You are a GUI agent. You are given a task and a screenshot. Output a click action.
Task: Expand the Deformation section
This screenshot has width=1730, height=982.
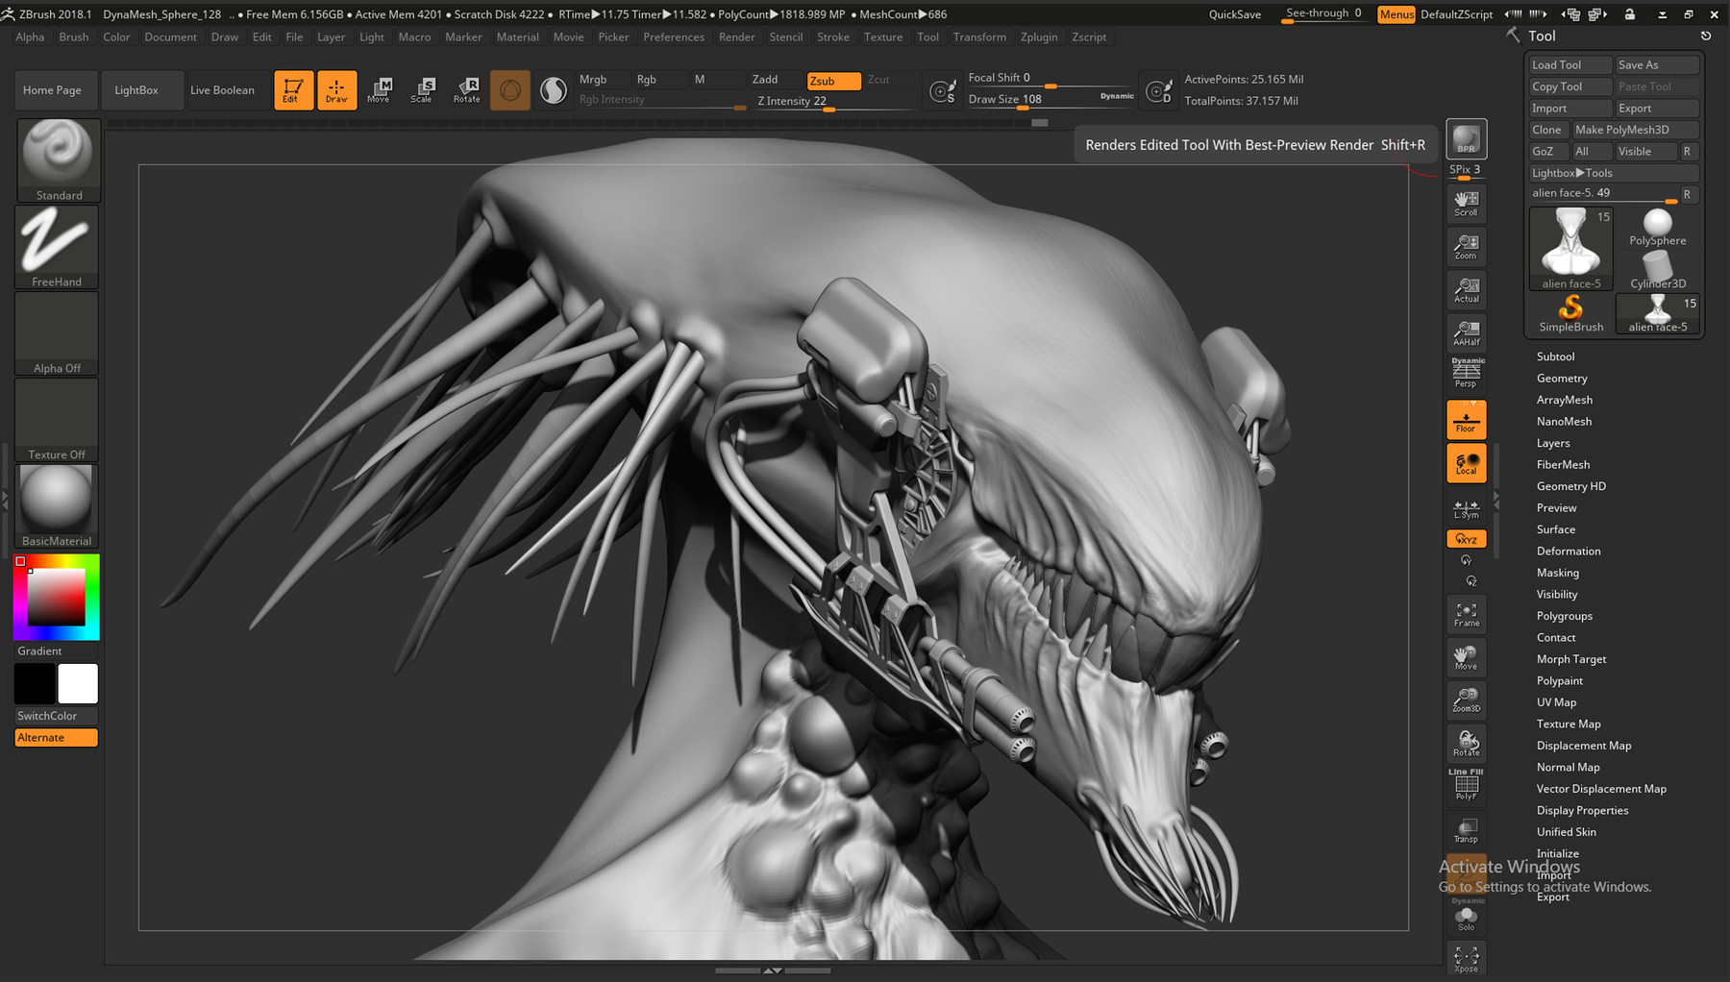(1569, 551)
